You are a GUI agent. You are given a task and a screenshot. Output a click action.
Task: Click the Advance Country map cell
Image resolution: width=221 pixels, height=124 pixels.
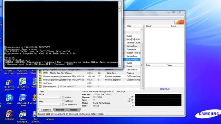[x=133, y=43]
